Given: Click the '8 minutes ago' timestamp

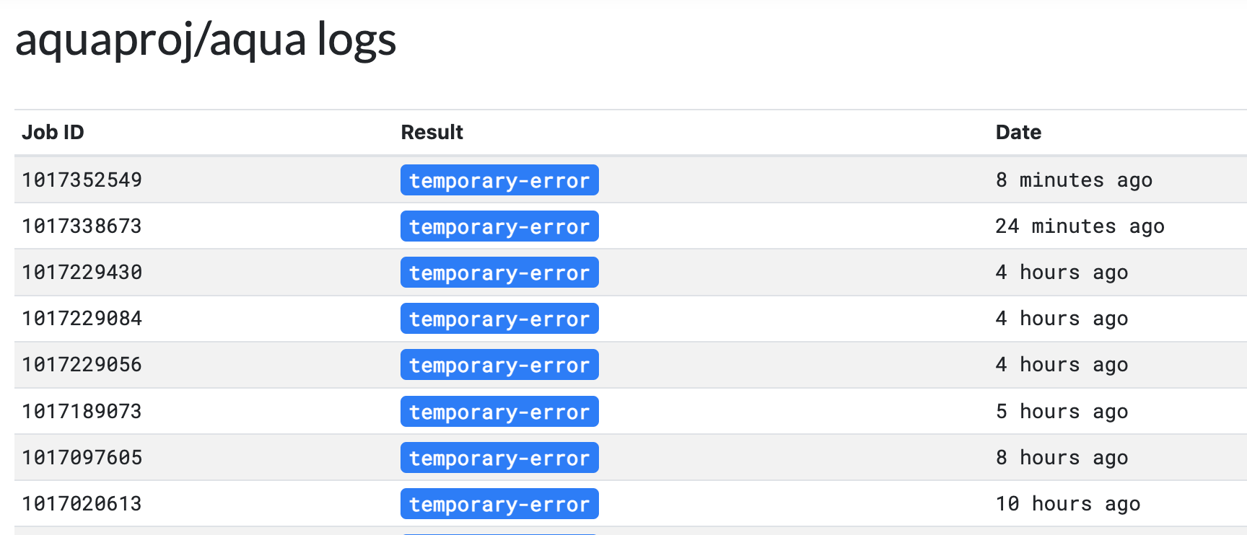Looking at the screenshot, I should (x=1074, y=180).
